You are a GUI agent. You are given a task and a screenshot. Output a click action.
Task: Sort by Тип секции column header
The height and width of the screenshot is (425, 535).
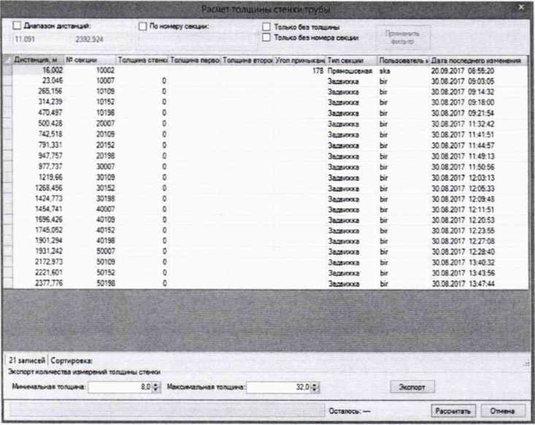[x=350, y=60]
